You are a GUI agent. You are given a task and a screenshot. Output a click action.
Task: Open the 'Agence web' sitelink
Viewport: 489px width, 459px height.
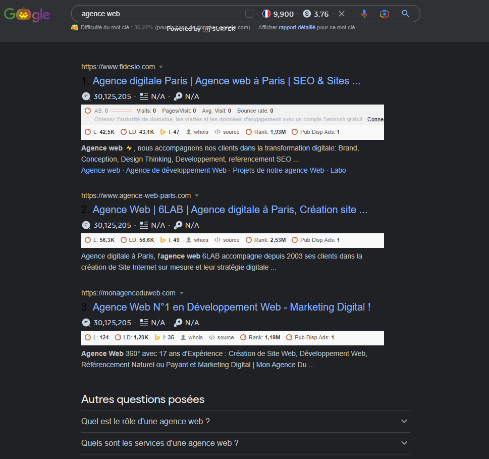(x=101, y=170)
